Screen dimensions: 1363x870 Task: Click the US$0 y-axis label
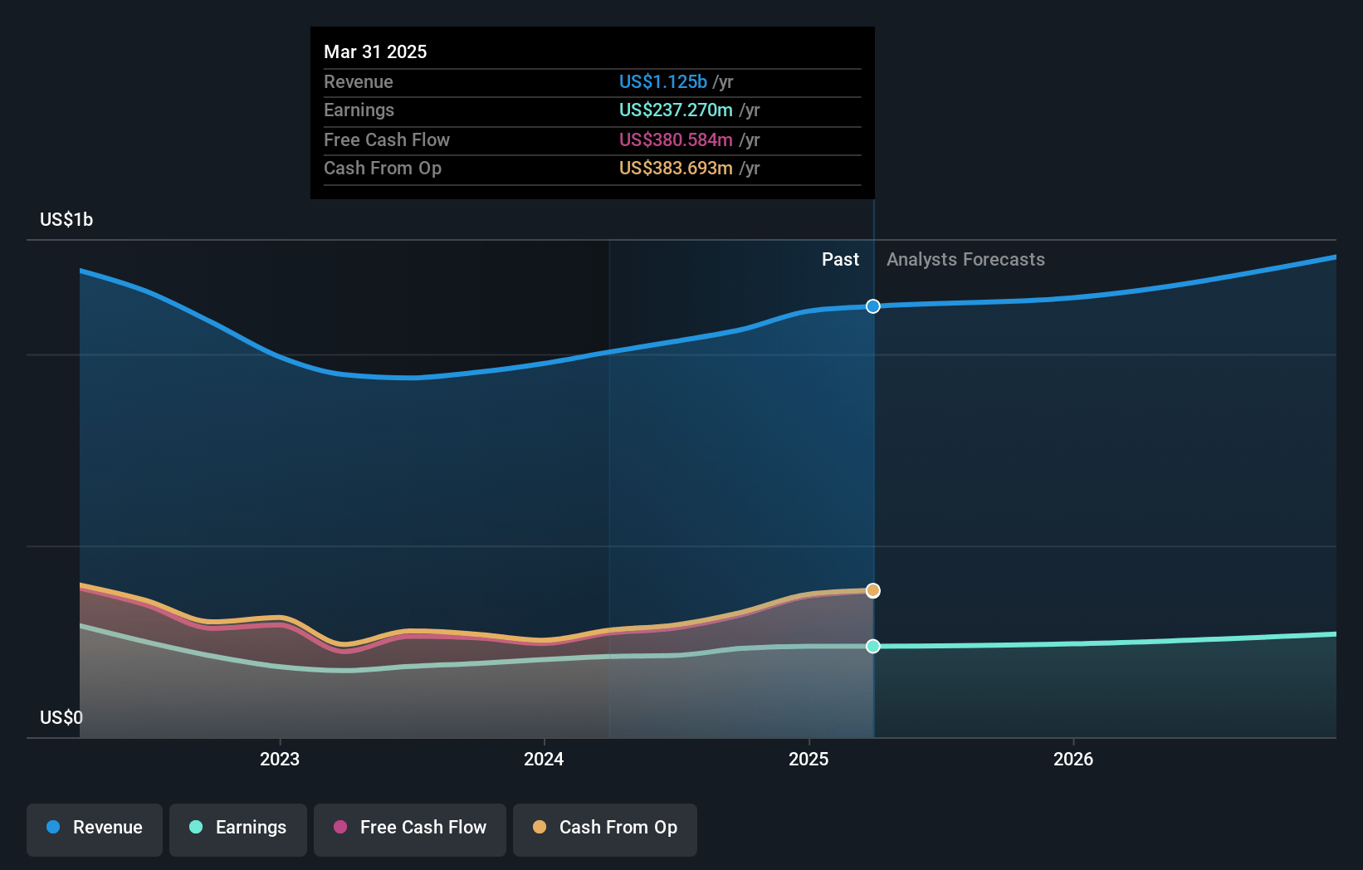61,717
